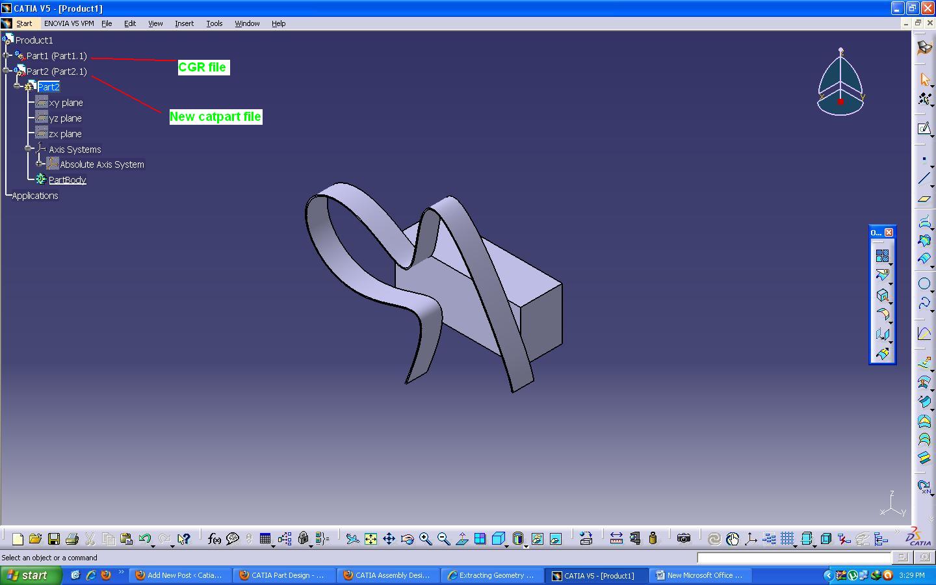Click the Design Table icon
The width and height of the screenshot is (936, 585).
tap(265, 539)
